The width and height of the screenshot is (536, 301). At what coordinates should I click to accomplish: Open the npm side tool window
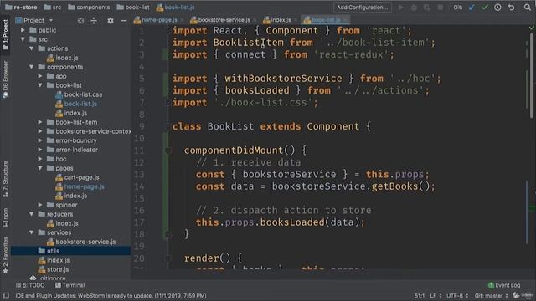[5, 217]
